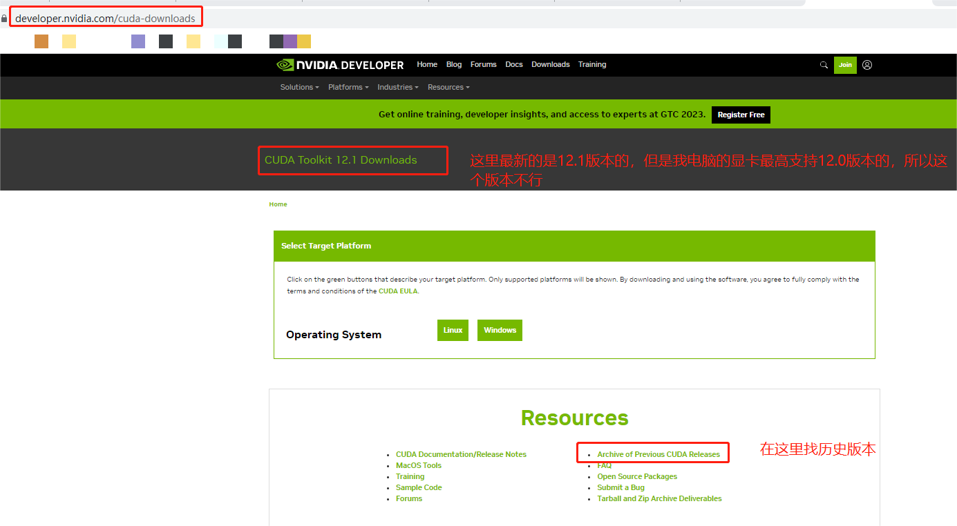Click the Home breadcrumb link

click(278, 204)
